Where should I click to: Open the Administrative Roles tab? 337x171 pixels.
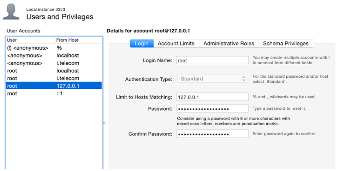229,44
